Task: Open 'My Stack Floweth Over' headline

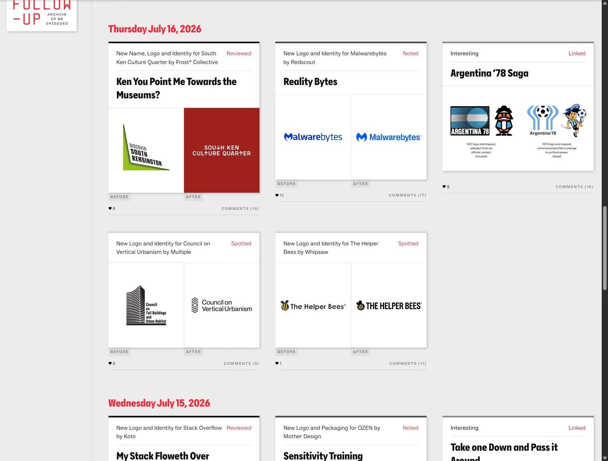Action: 163,455
